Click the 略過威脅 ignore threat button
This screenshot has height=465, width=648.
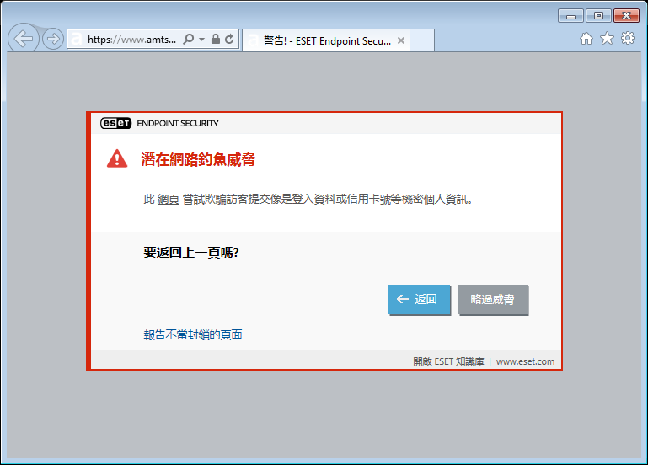[x=493, y=299]
